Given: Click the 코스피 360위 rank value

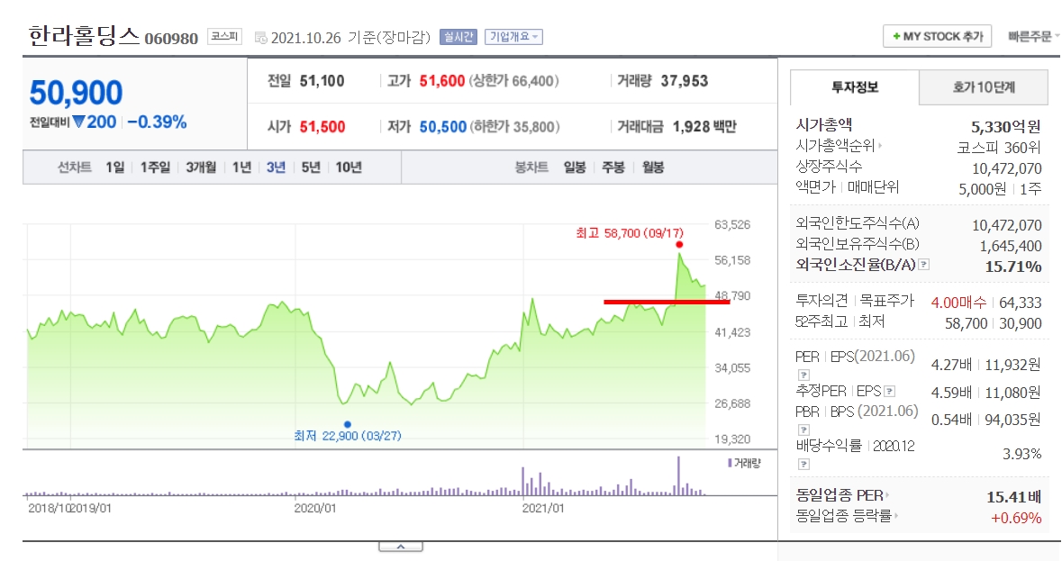Looking at the screenshot, I should point(999,147).
